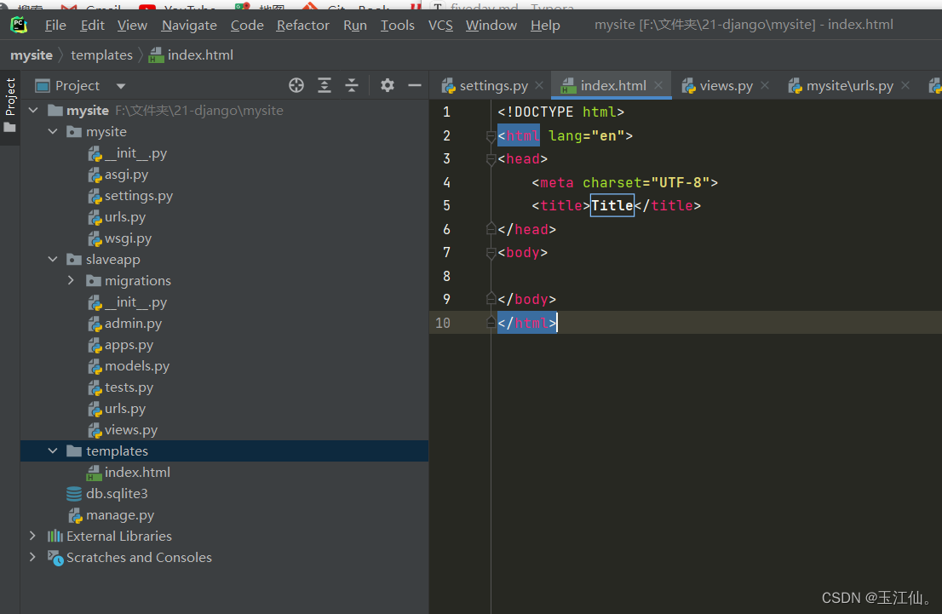Click the slaveapp folder icon
The image size is (942, 614).
point(74,260)
